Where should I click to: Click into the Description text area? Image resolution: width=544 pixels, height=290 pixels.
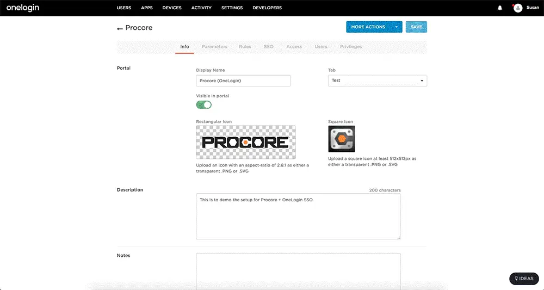pos(298,217)
